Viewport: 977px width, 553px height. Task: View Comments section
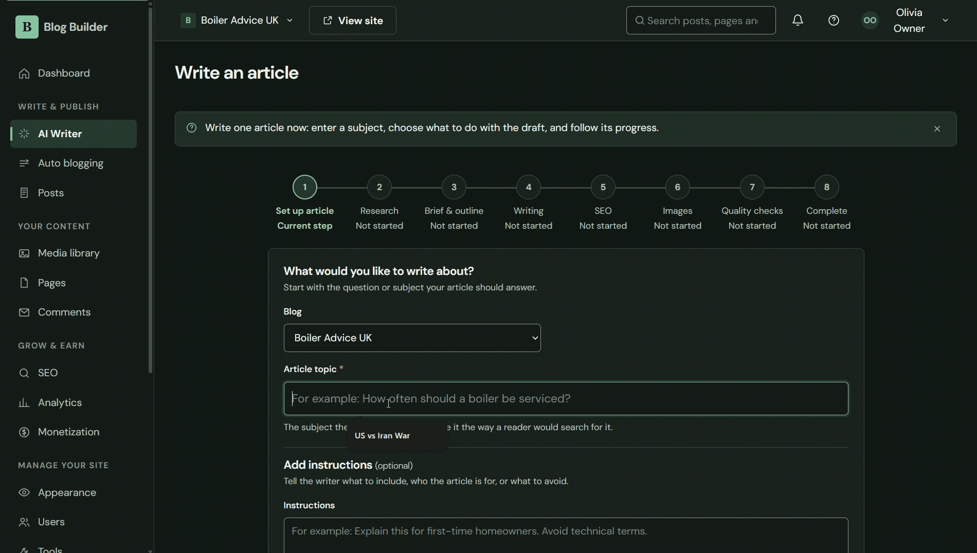(74, 312)
